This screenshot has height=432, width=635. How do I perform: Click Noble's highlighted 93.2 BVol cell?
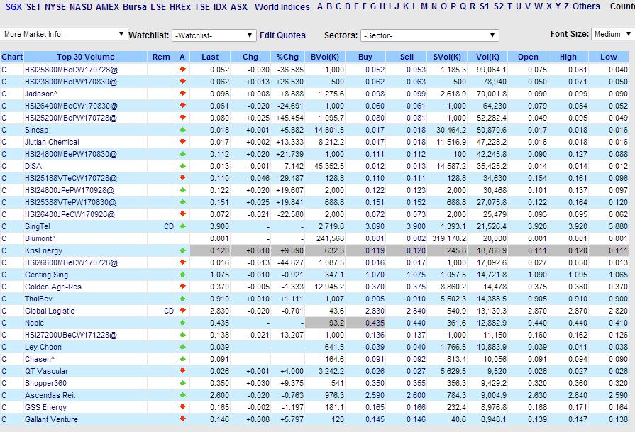[x=325, y=323]
